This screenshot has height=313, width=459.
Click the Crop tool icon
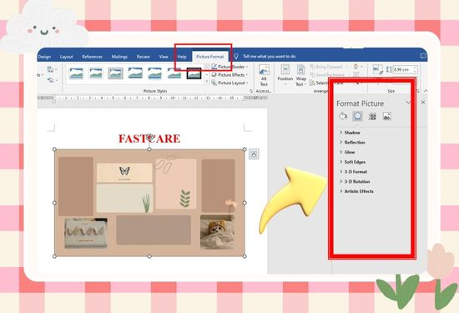coord(377,69)
